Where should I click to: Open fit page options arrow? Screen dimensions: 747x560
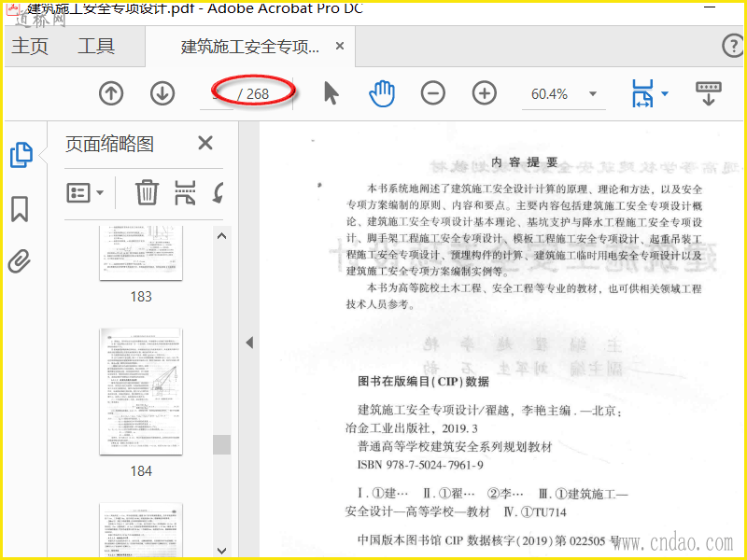coord(665,93)
